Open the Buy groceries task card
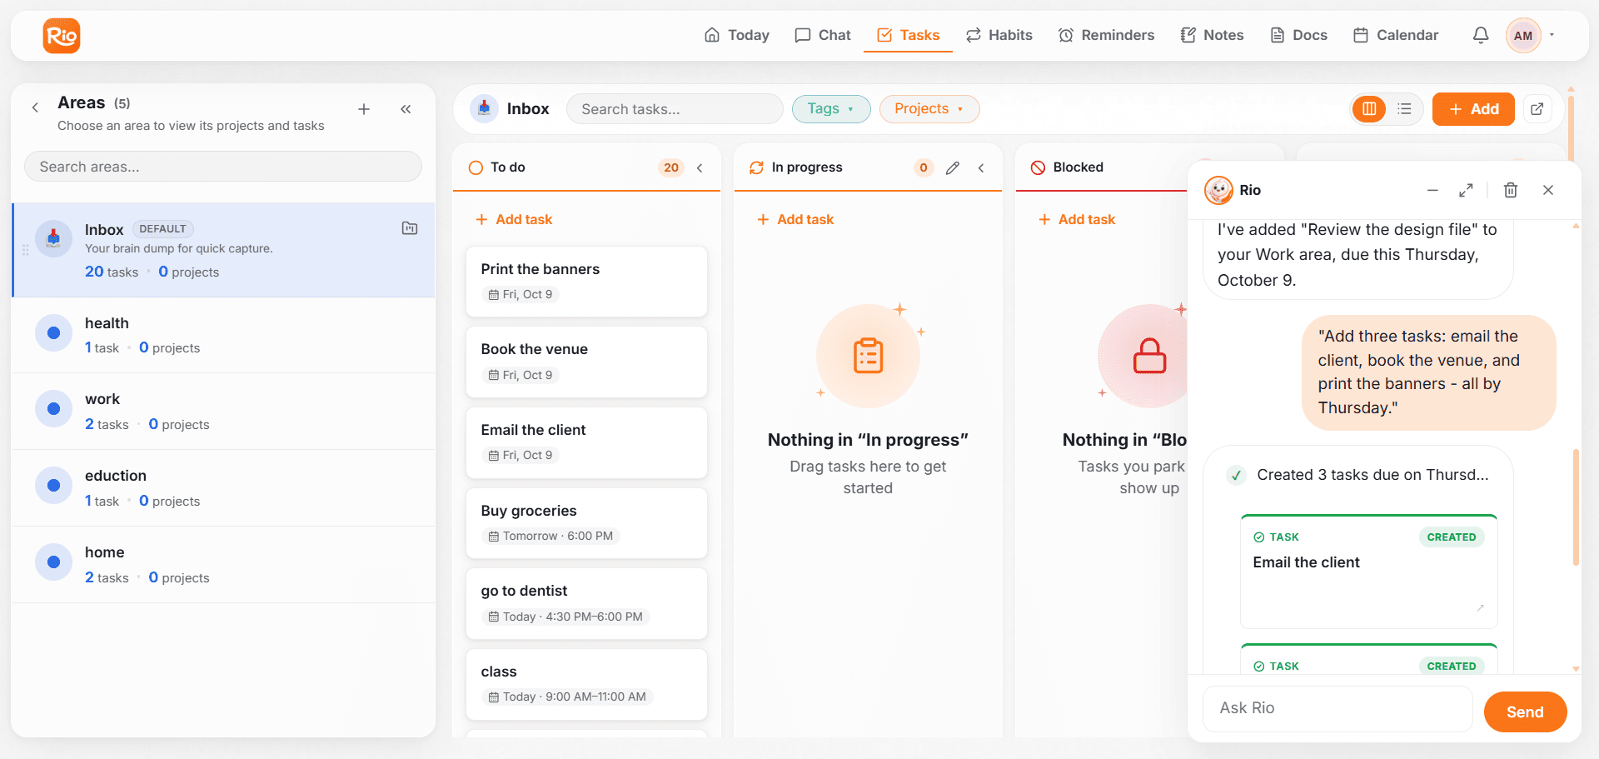1599x759 pixels. tap(586, 523)
